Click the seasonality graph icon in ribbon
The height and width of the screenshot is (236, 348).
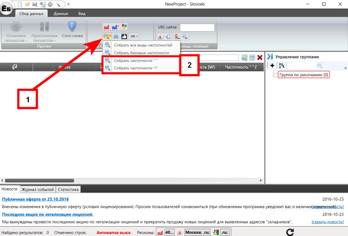pyautogui.click(x=116, y=36)
